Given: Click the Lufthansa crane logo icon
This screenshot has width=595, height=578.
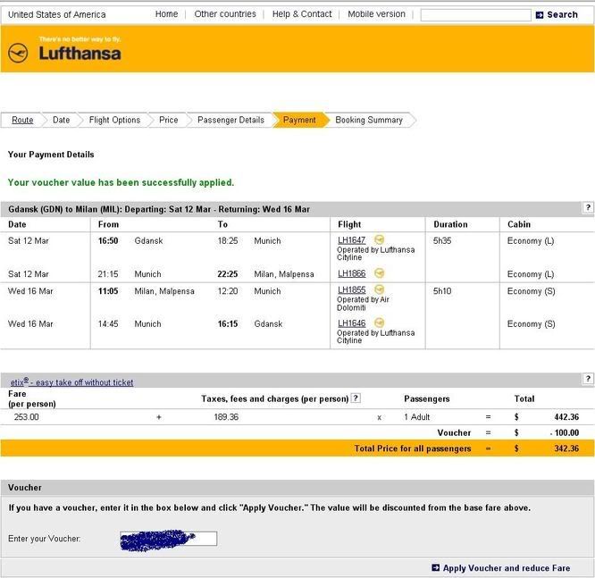Looking at the screenshot, I should [x=18, y=53].
